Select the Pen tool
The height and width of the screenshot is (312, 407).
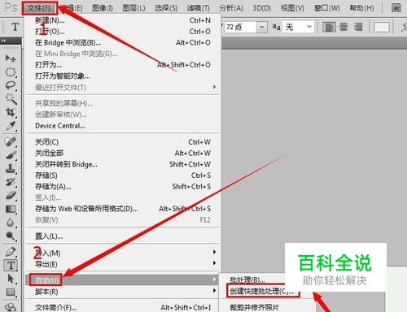point(11,252)
